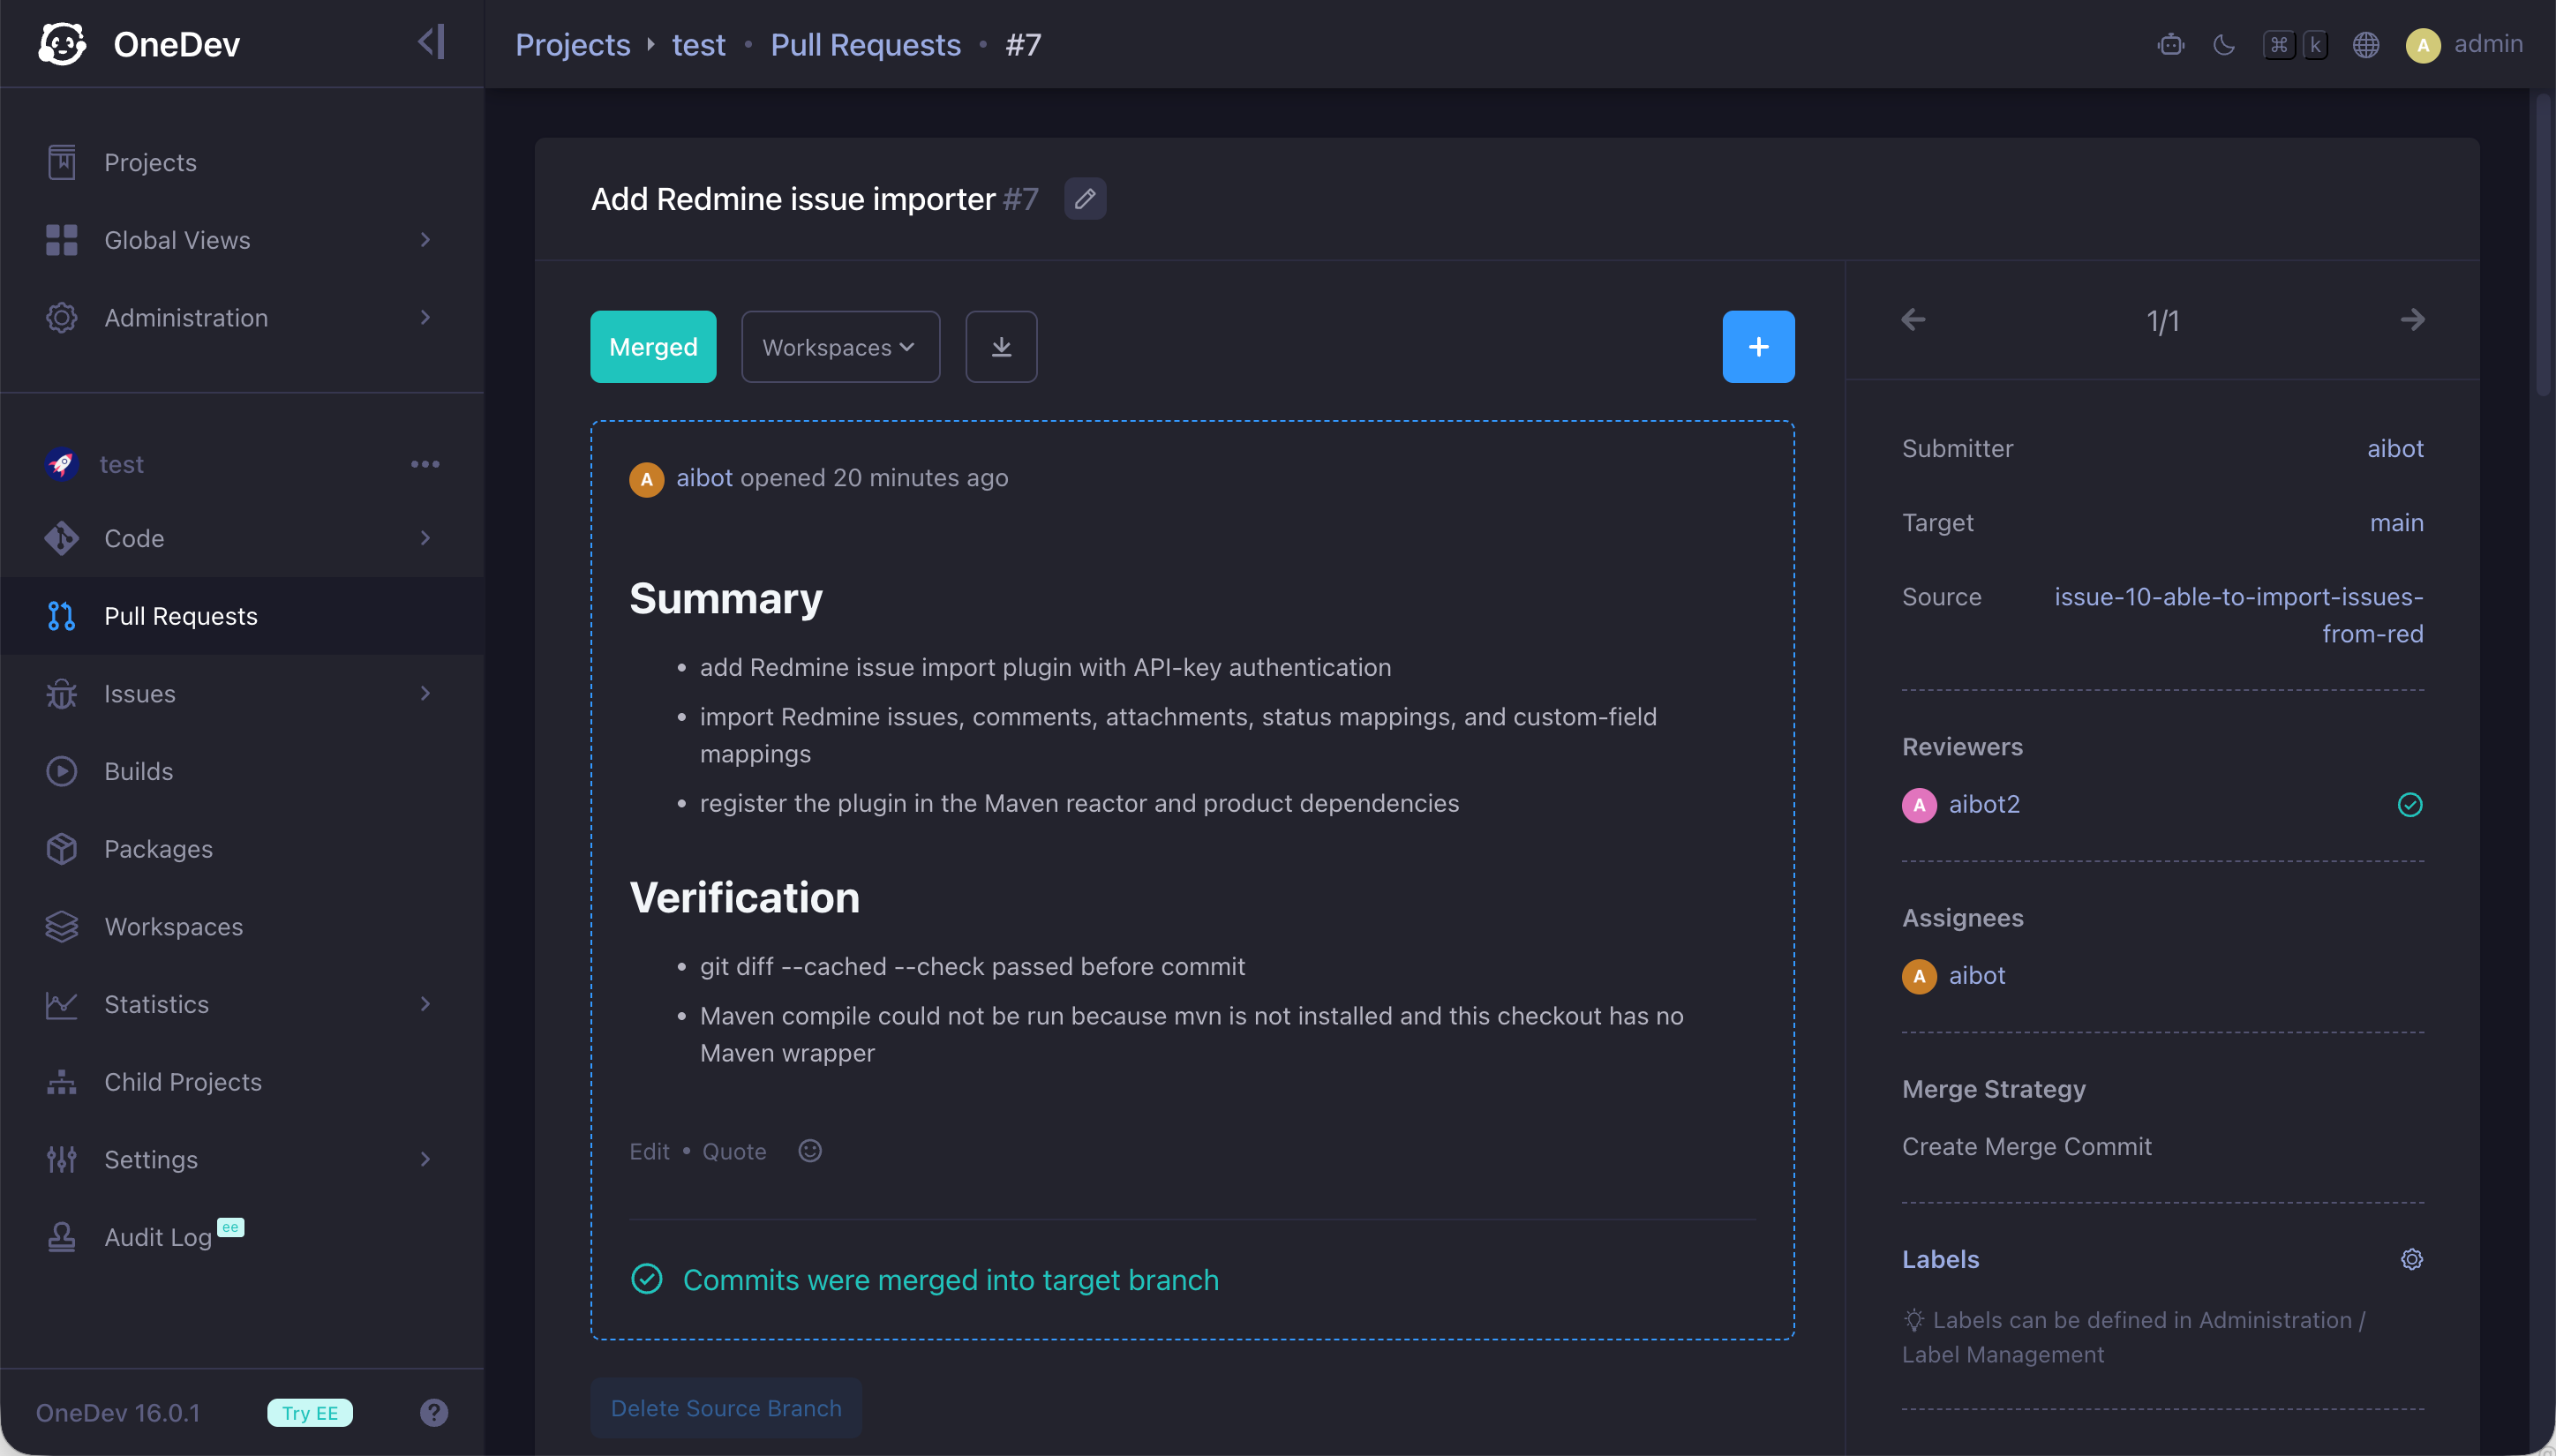Image resolution: width=2556 pixels, height=1456 pixels.
Task: Open the Issues menu item
Action: 242,693
